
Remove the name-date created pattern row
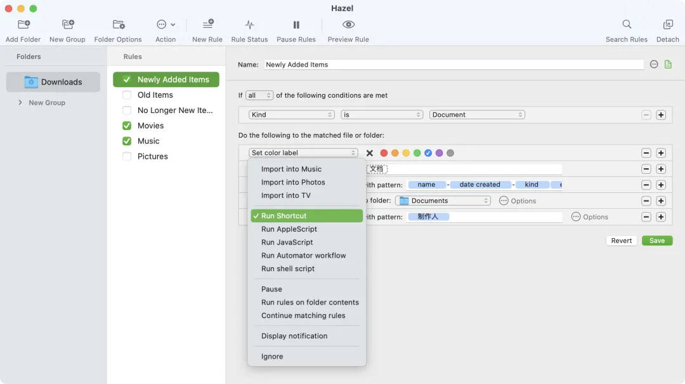point(646,185)
